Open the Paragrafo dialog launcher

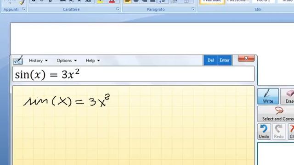point(193,9)
